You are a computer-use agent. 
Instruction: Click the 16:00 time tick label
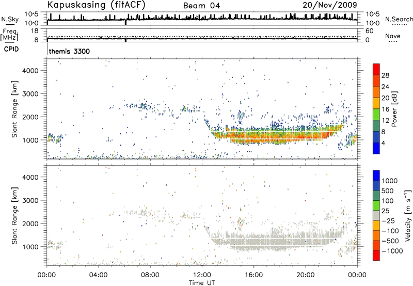[x=253, y=275]
